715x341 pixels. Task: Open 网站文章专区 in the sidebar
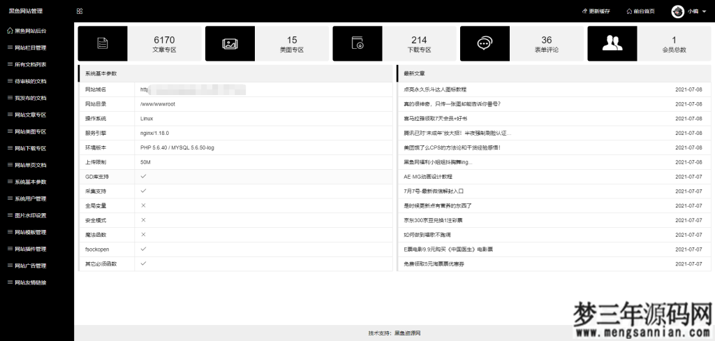[x=27, y=115]
